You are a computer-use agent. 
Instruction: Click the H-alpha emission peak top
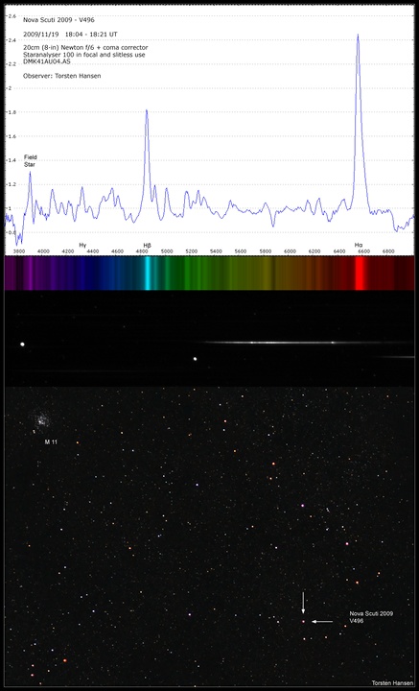click(358, 36)
